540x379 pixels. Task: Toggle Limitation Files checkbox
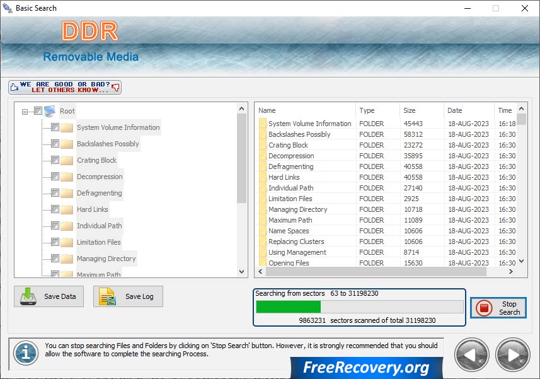click(x=55, y=242)
